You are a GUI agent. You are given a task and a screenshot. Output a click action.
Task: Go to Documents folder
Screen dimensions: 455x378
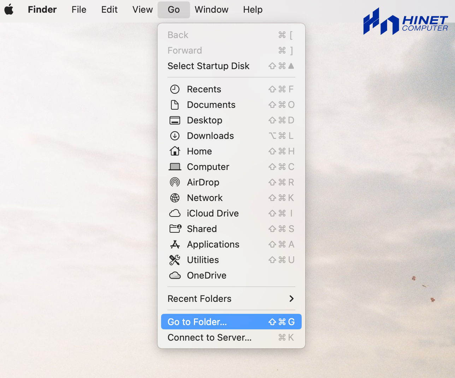231,105
